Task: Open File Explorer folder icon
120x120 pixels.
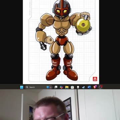Action: [x=67, y=87]
